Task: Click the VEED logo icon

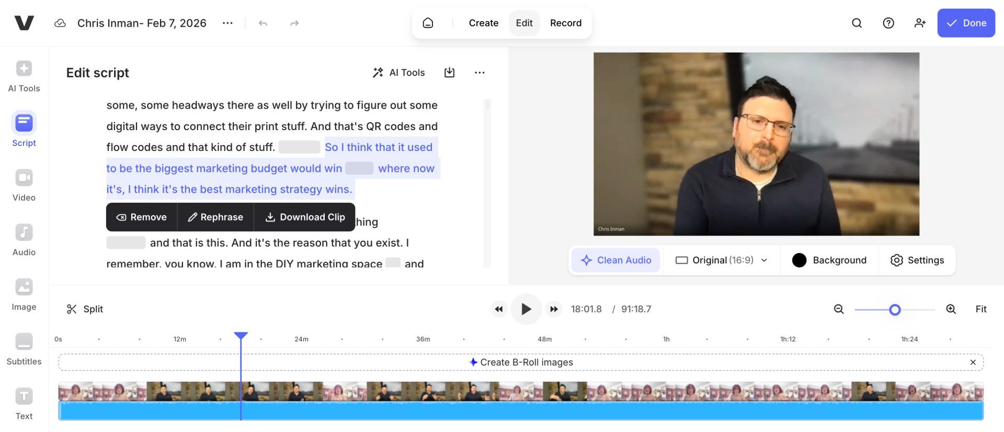Action: coord(24,23)
